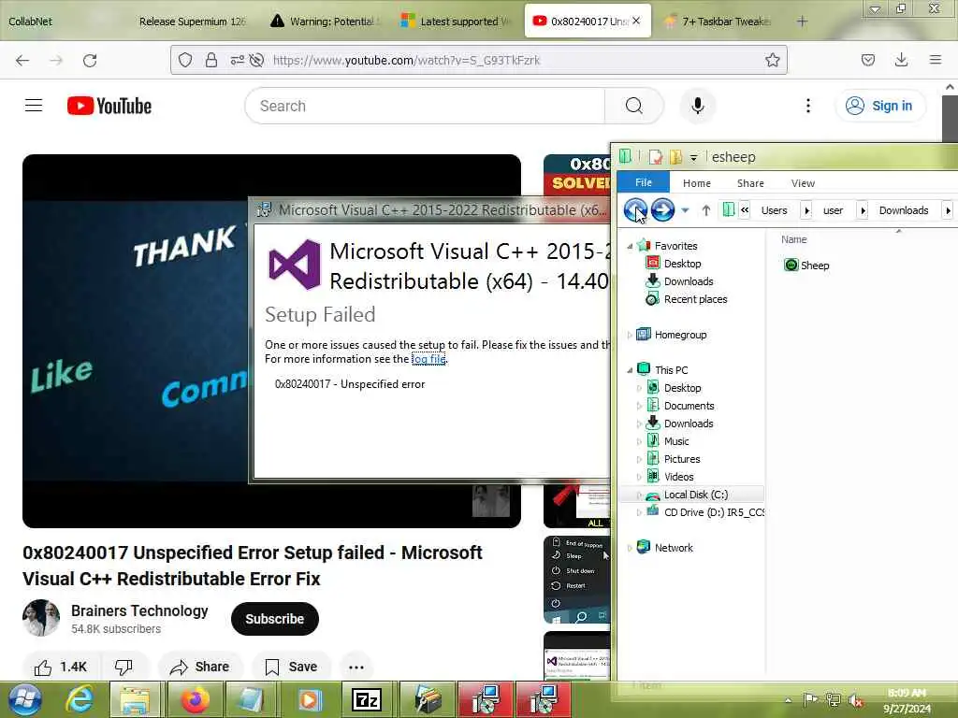958x718 pixels.
Task: Click the YouTube search magnifier button
Action: 633,106
